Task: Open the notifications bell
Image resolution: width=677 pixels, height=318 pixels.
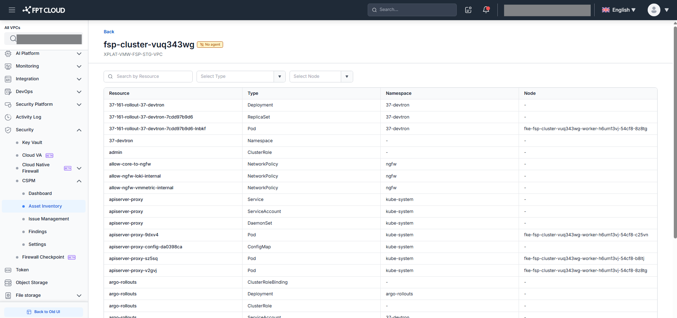Action: pos(486,10)
